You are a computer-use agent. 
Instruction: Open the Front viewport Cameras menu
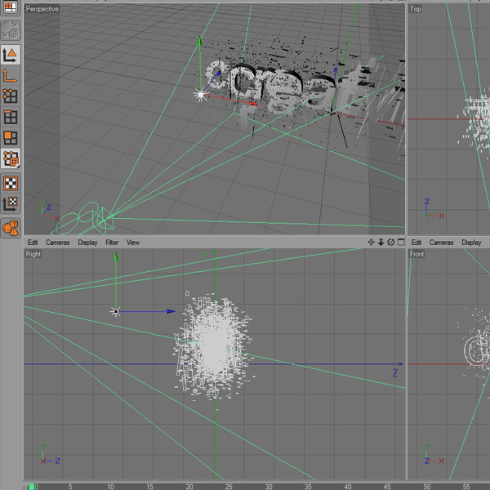pos(441,243)
